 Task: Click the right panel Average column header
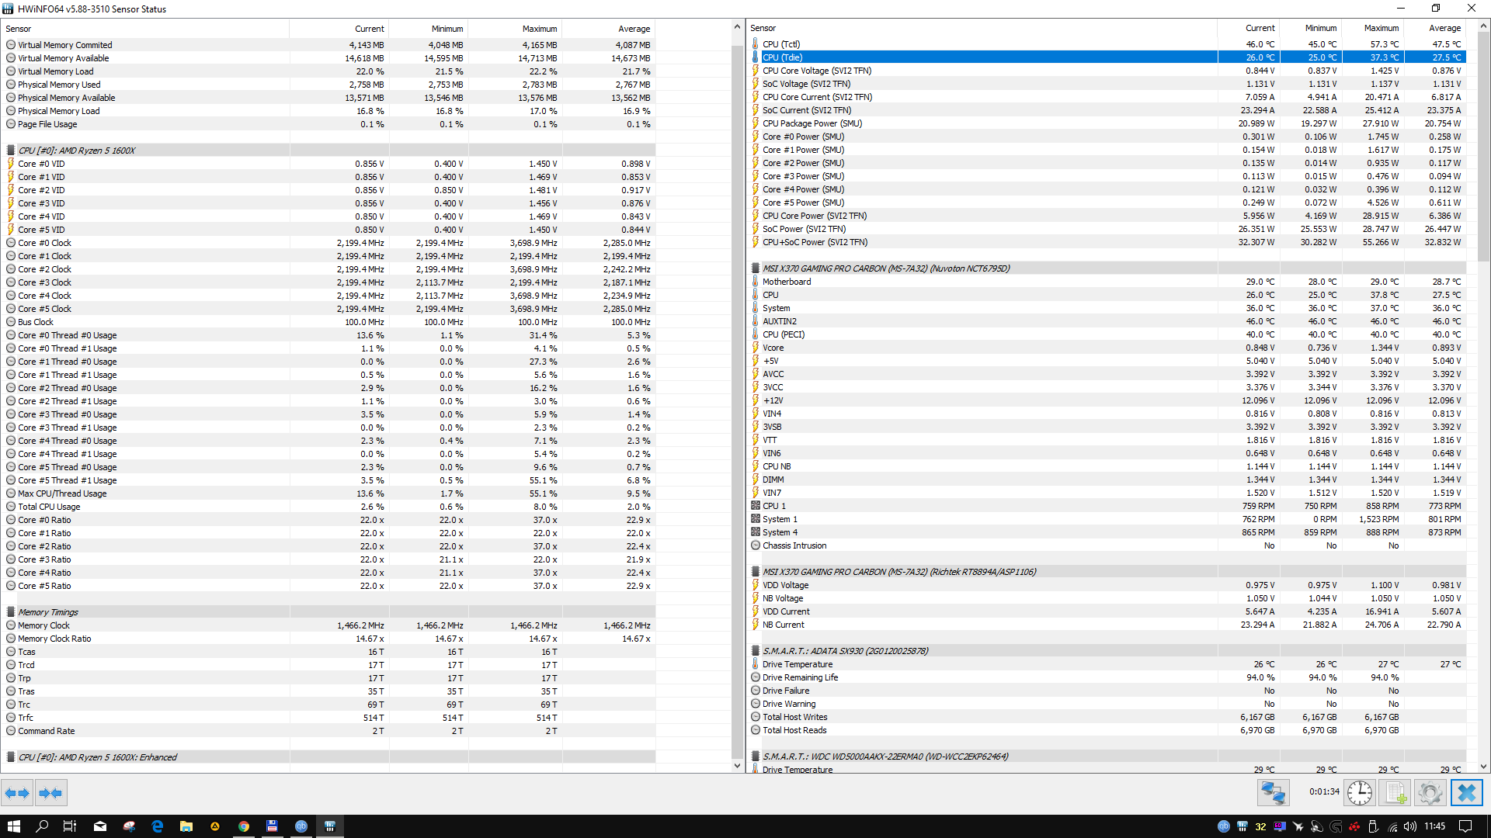point(1435,28)
